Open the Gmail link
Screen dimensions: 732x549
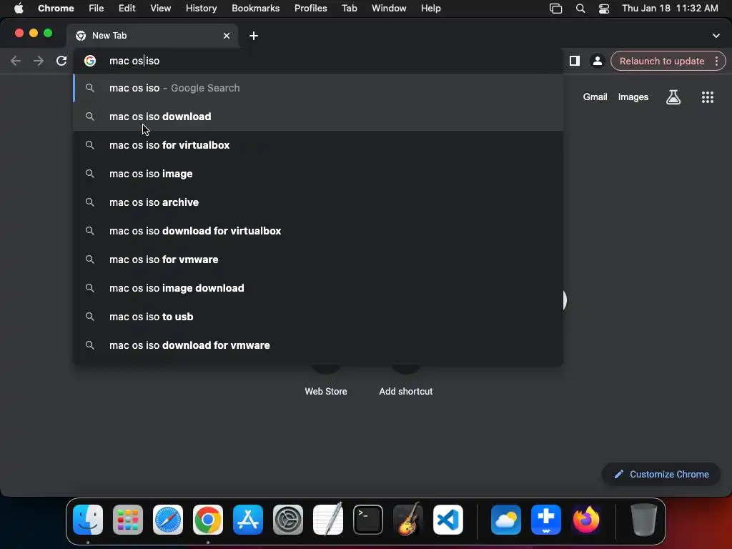coord(595,97)
